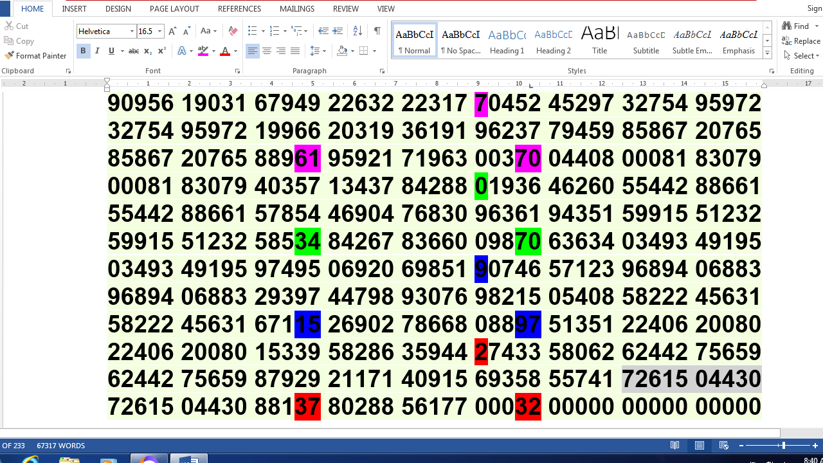Screen dimensions: 823x463
Task: Apply the Heading 1 style
Action: (507, 41)
